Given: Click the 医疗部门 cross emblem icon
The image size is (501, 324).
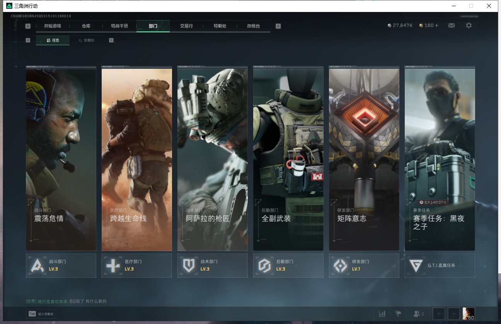Looking at the screenshot, I should coord(113,266).
